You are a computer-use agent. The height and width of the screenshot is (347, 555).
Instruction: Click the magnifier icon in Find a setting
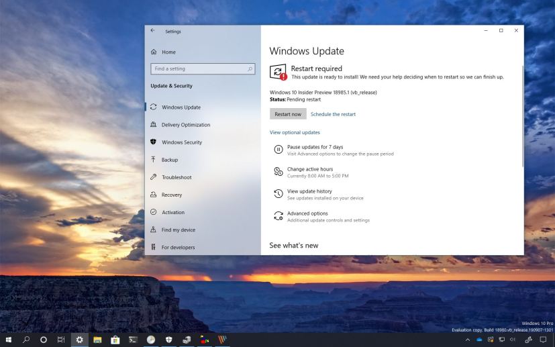250,68
